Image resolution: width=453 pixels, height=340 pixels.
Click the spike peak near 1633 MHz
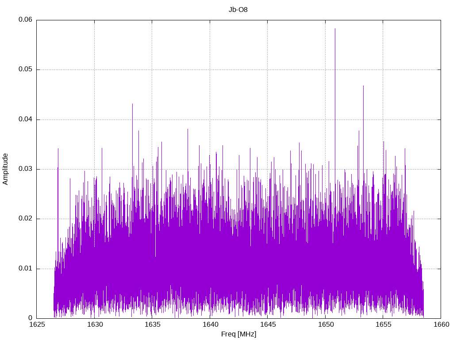click(x=133, y=104)
